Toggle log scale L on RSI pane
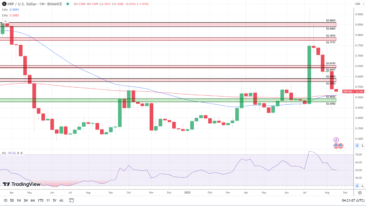The height and width of the screenshot is (206, 366). (363, 186)
